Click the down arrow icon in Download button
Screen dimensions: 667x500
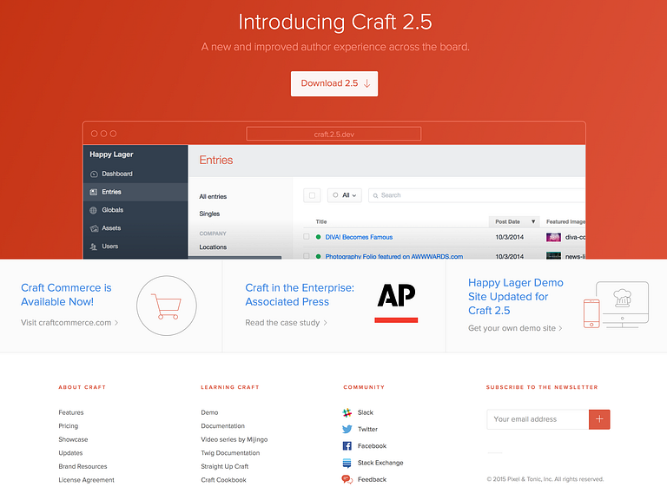(367, 83)
